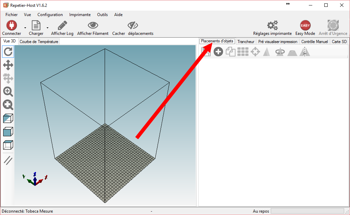Viewport: 350px width, 215px height.
Task: Click the fit-to-view zoom icon
Action: tap(8, 105)
